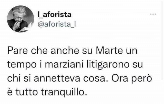Click the word "Pare" starting the tweet
This screenshot has height=104, width=164.
point(18,51)
